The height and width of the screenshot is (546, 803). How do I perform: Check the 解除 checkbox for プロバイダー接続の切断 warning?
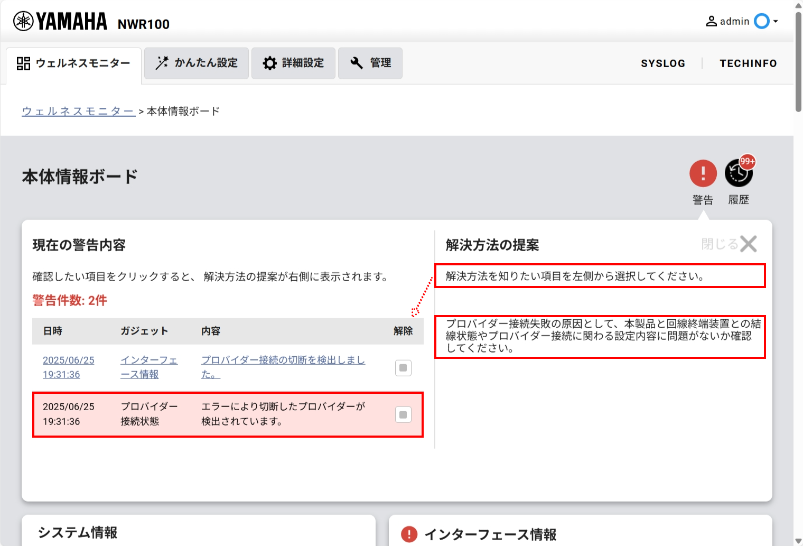[x=403, y=368]
